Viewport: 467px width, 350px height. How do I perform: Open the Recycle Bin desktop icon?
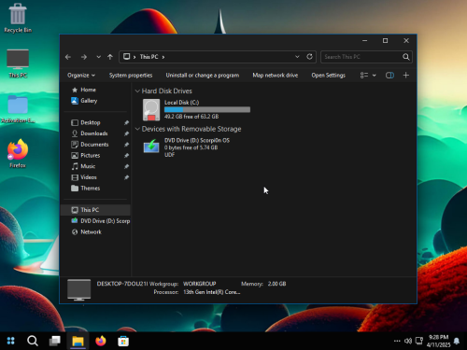[18, 18]
